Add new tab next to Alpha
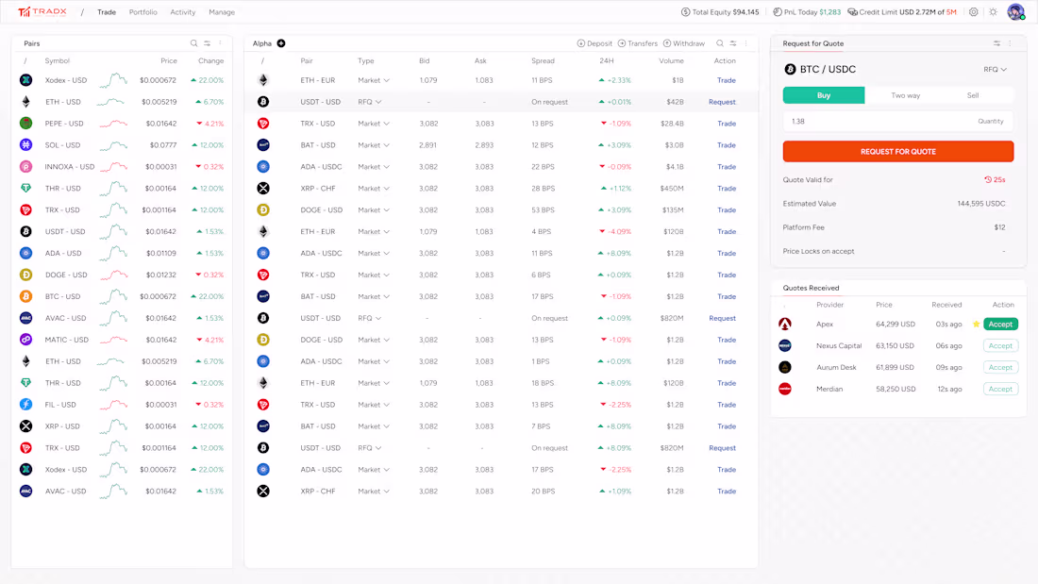Viewport: 1038px width, 584px height. [x=280, y=43]
